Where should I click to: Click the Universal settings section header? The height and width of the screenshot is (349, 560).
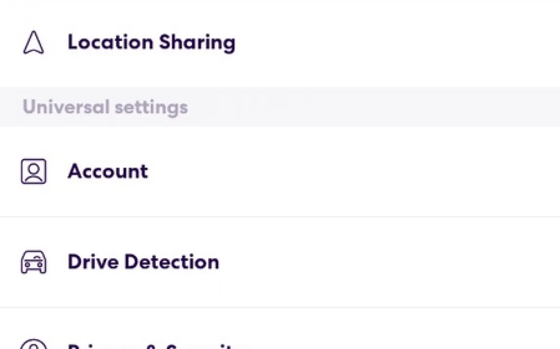point(105,107)
